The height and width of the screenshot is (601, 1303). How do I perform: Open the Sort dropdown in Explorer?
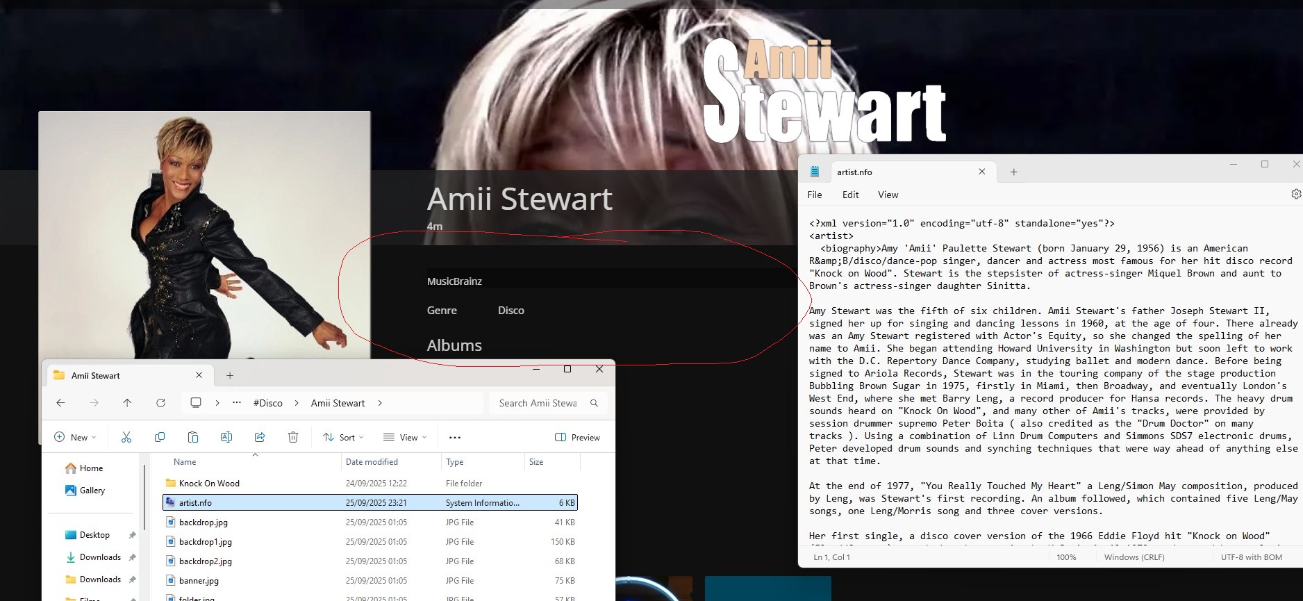(343, 437)
